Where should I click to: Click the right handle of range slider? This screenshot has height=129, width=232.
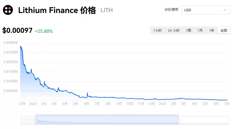tap(178, 120)
